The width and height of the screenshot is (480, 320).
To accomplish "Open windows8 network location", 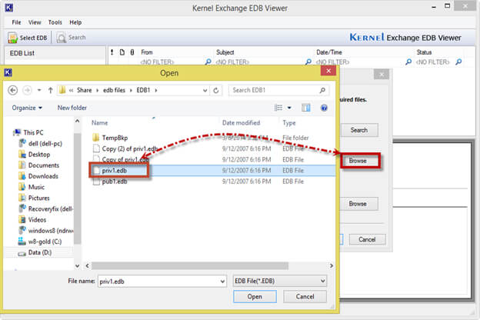I will 51,231.
